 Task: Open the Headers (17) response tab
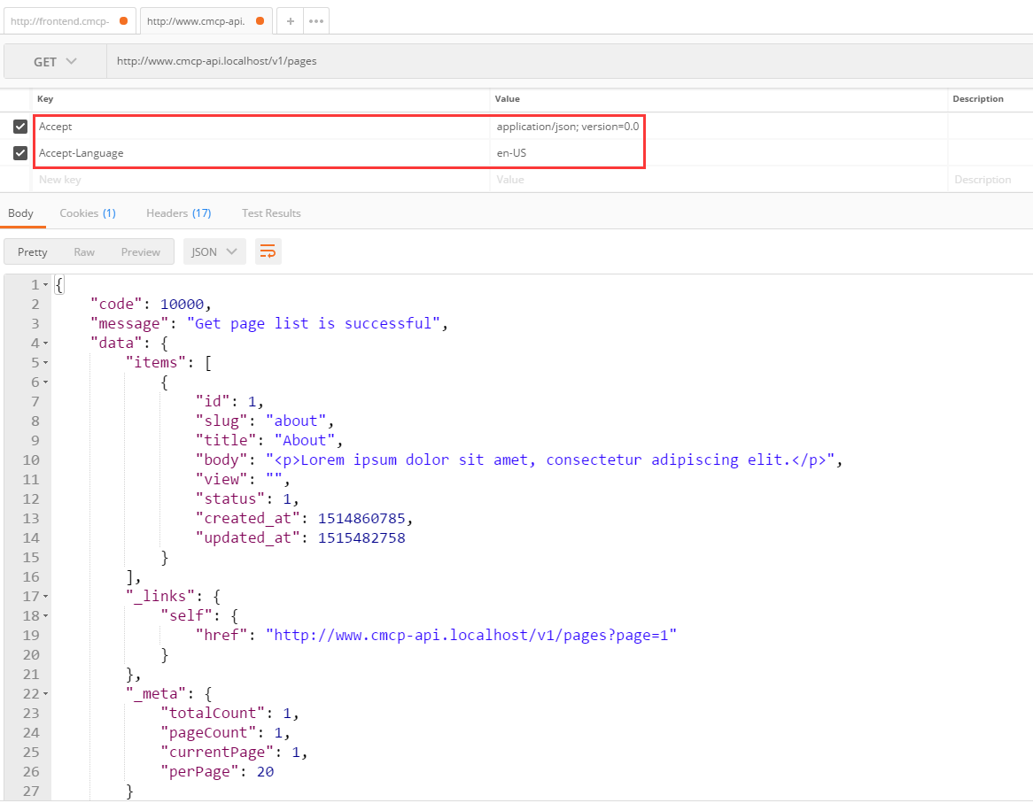(x=178, y=213)
